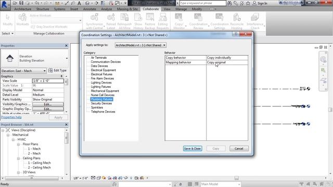Viewport: 333px width, 187px height.
Task: Switch to the Structure ribbon tab
Action: (x=43, y=9)
